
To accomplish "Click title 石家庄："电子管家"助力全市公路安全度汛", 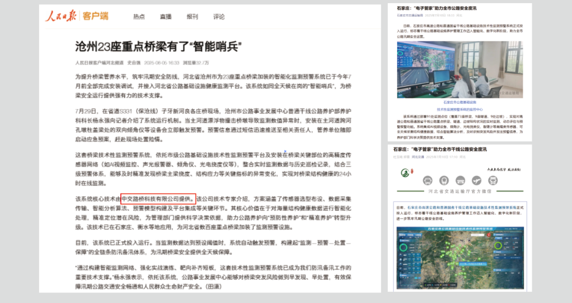I will click(436, 8).
